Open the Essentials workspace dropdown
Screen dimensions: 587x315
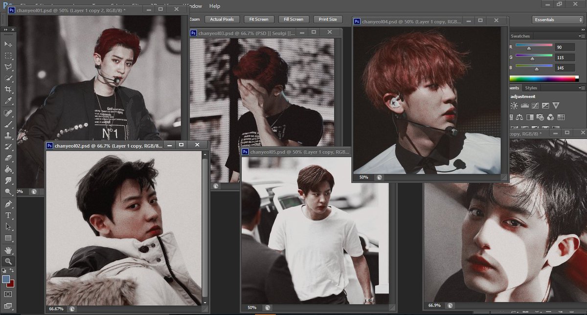[x=558, y=20]
